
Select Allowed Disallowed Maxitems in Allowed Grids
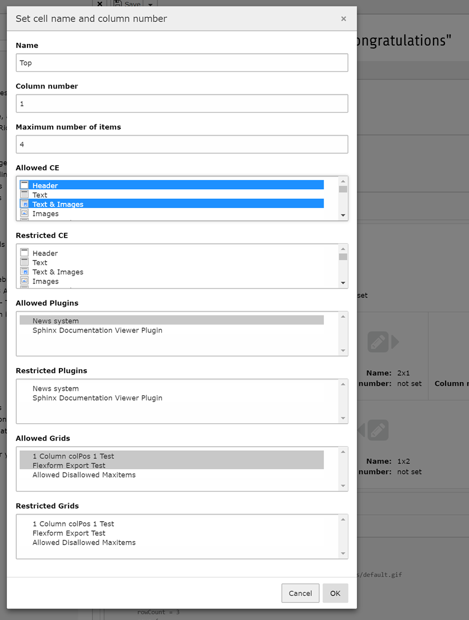click(x=84, y=475)
